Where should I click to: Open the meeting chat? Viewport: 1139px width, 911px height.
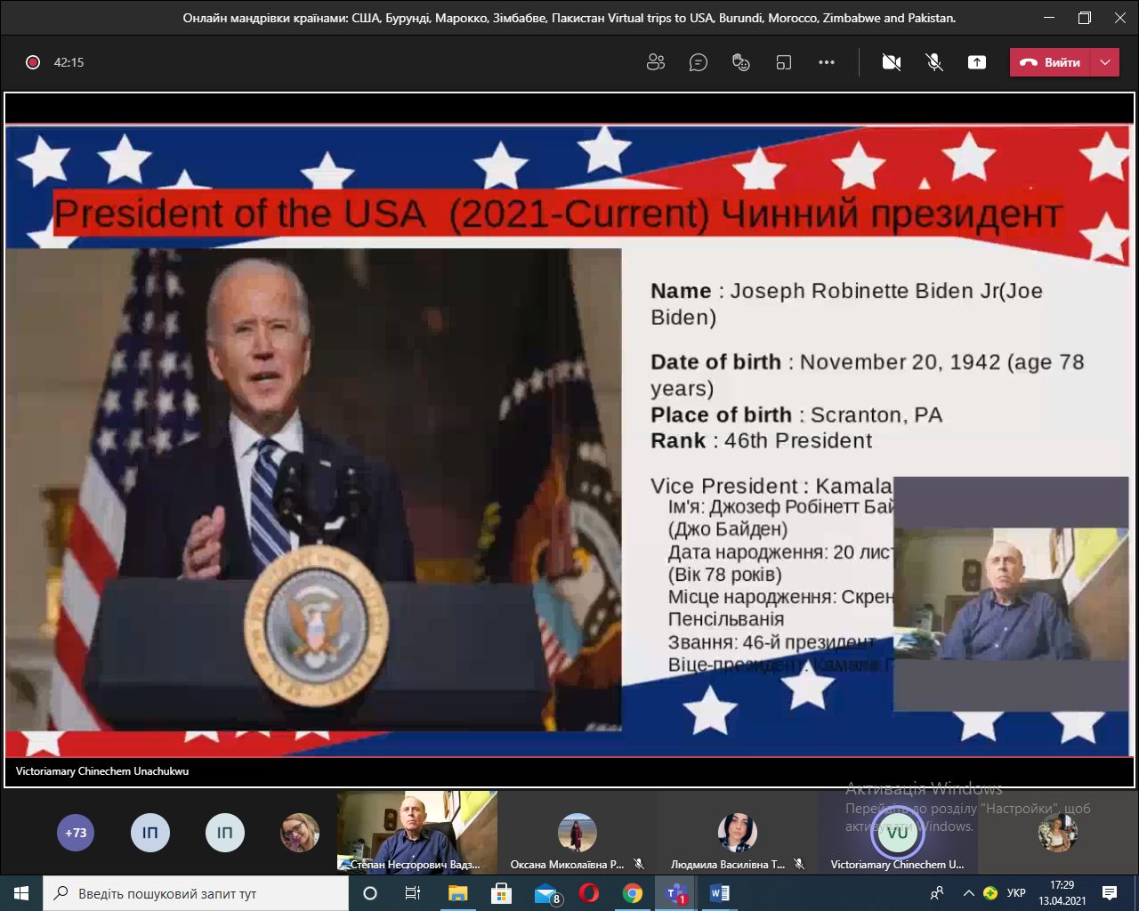(699, 62)
